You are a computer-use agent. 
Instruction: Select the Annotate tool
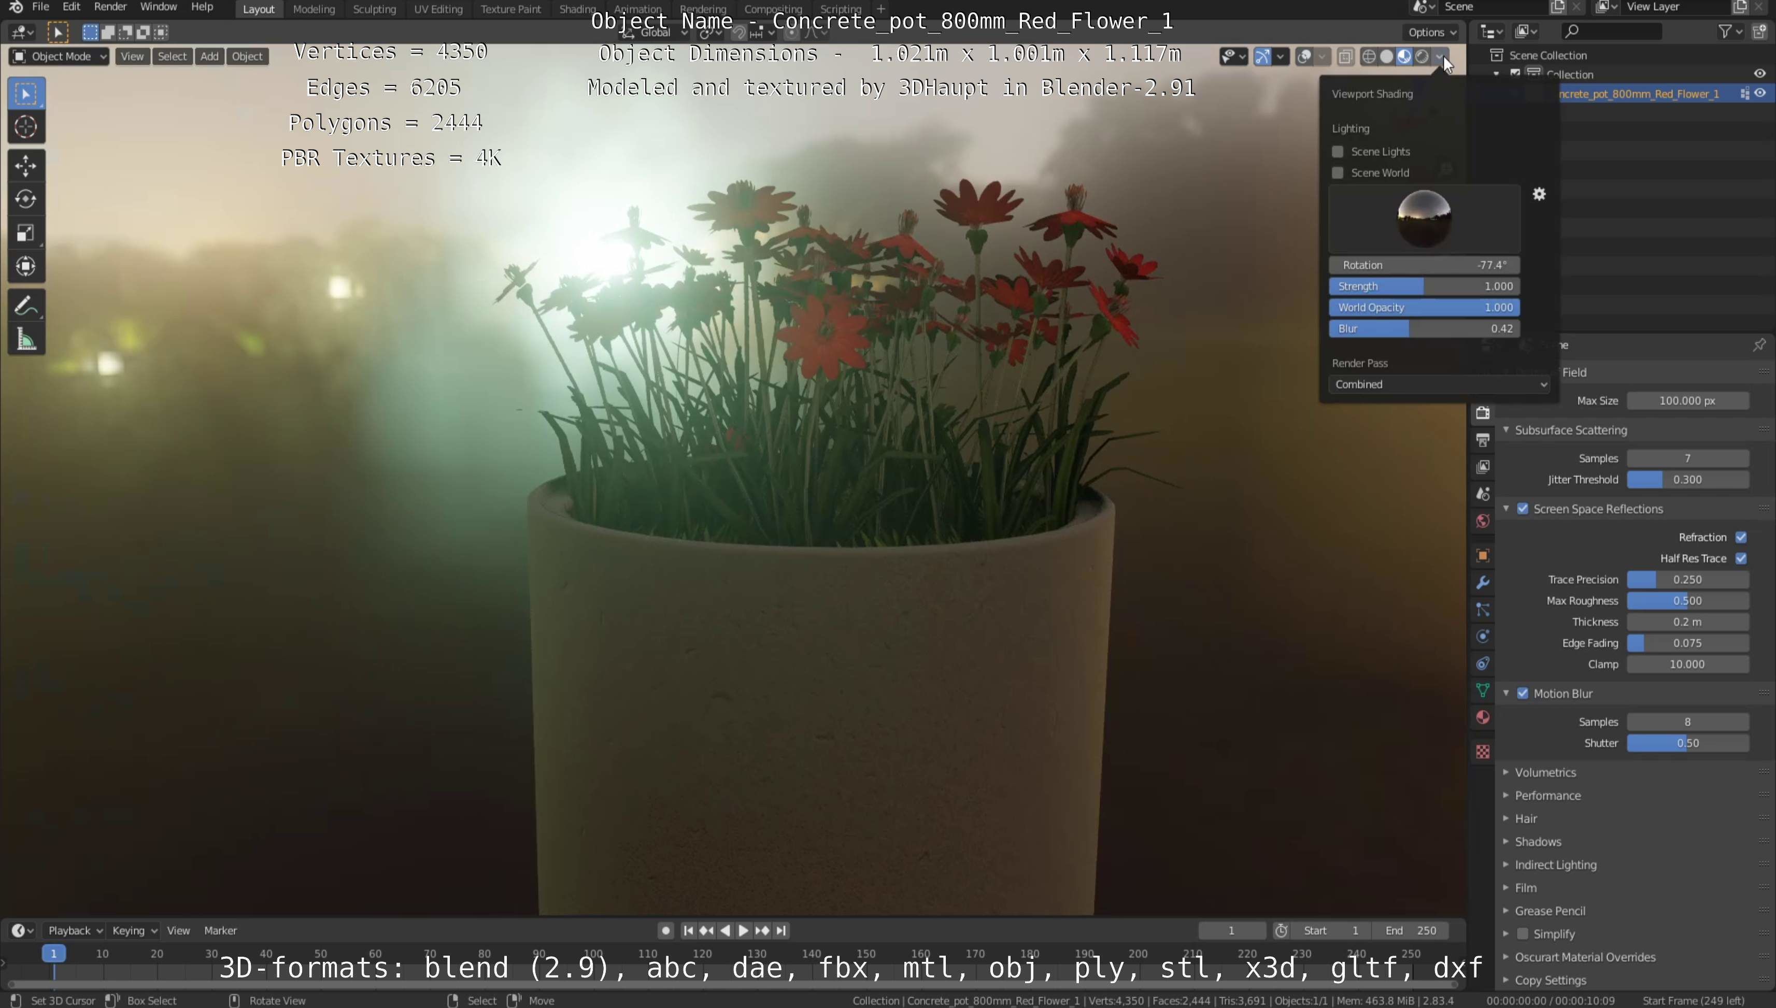[x=26, y=305]
